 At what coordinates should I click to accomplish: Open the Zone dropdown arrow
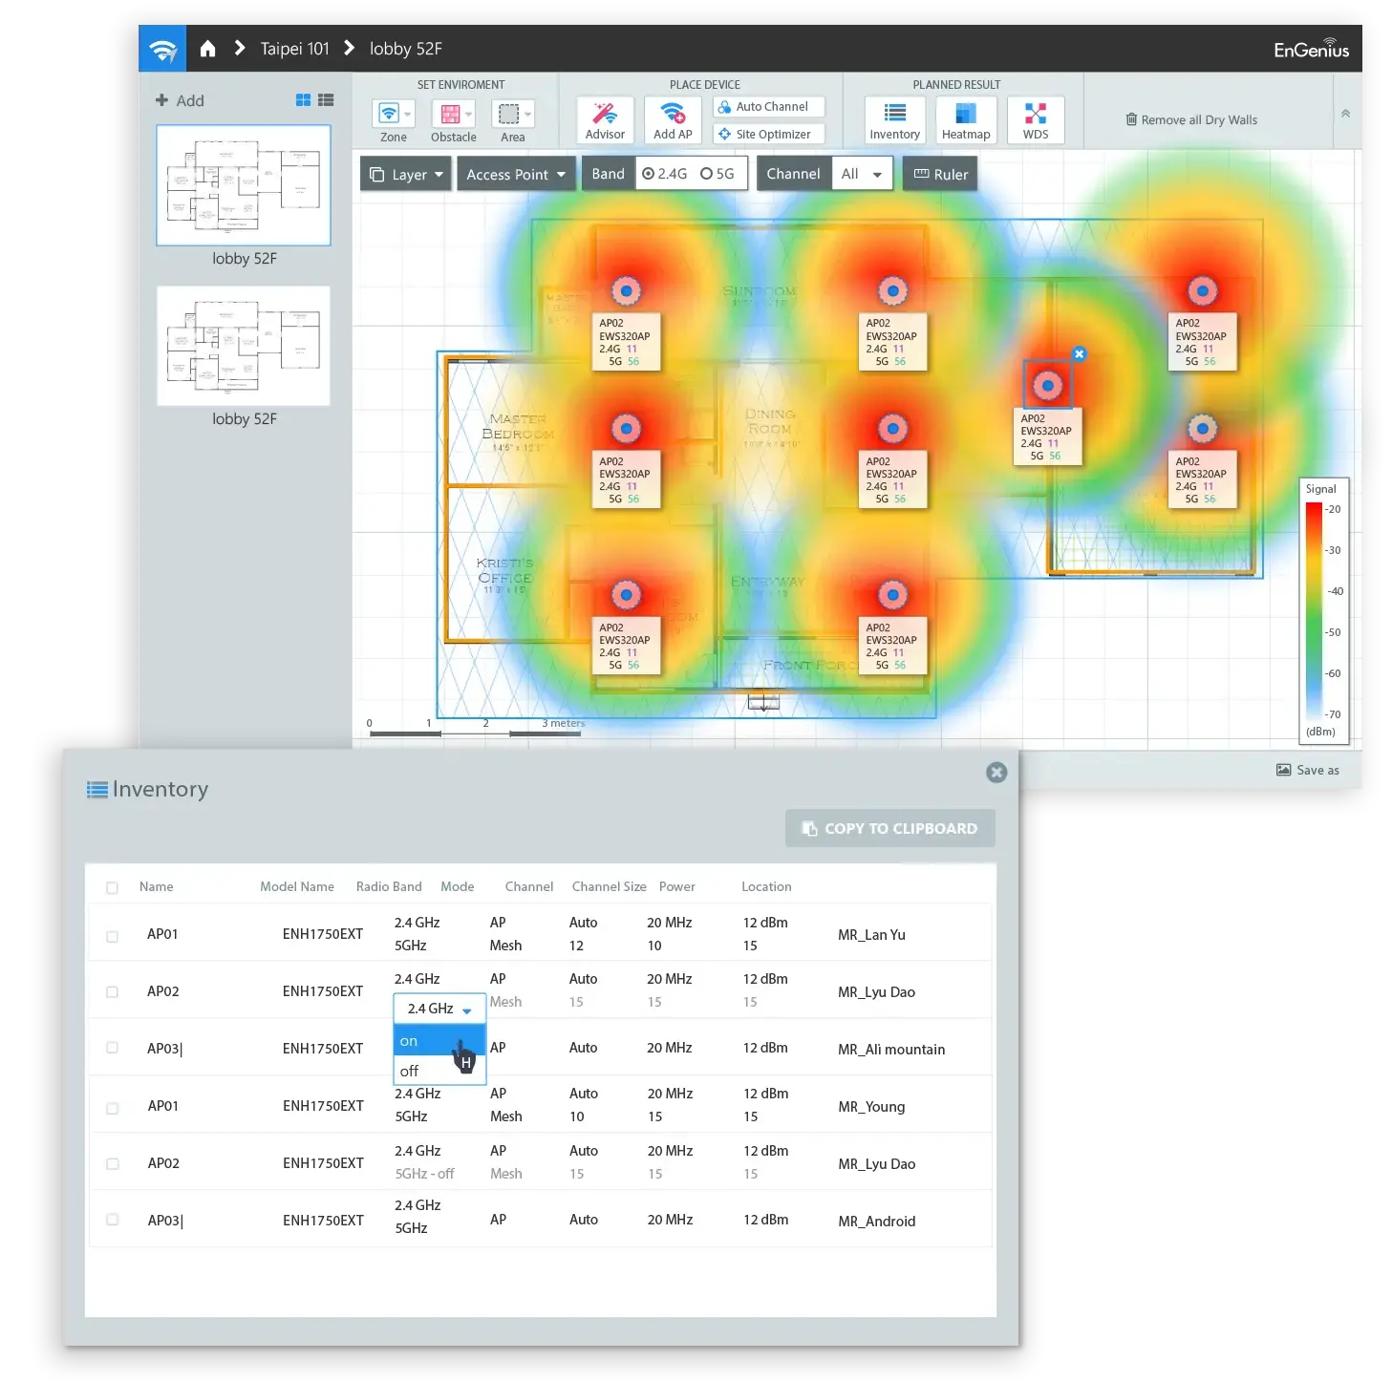408,115
